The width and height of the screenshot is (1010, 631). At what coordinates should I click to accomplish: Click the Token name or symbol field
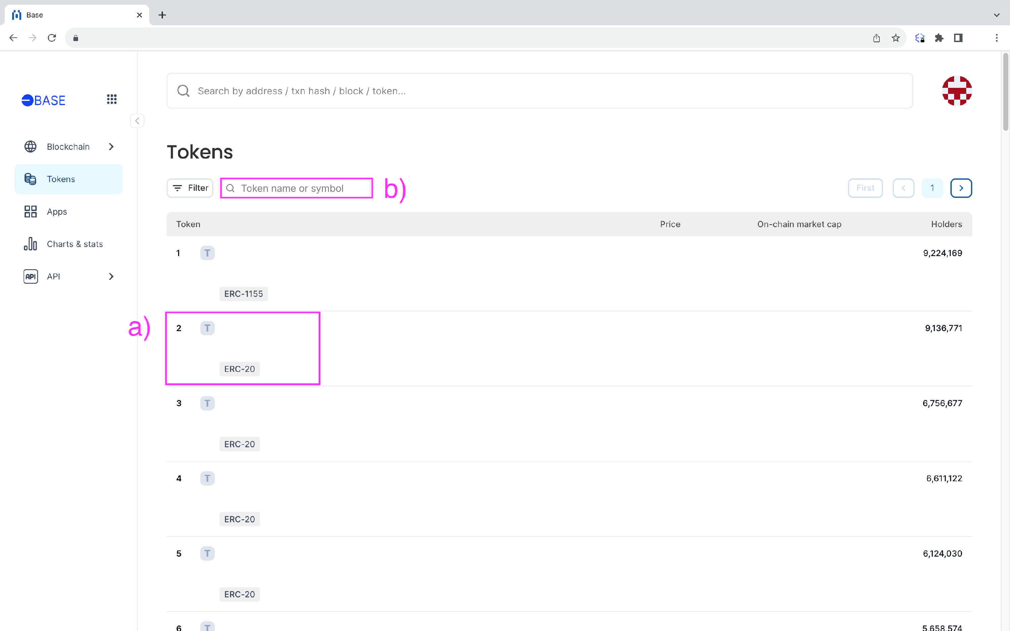tap(296, 189)
